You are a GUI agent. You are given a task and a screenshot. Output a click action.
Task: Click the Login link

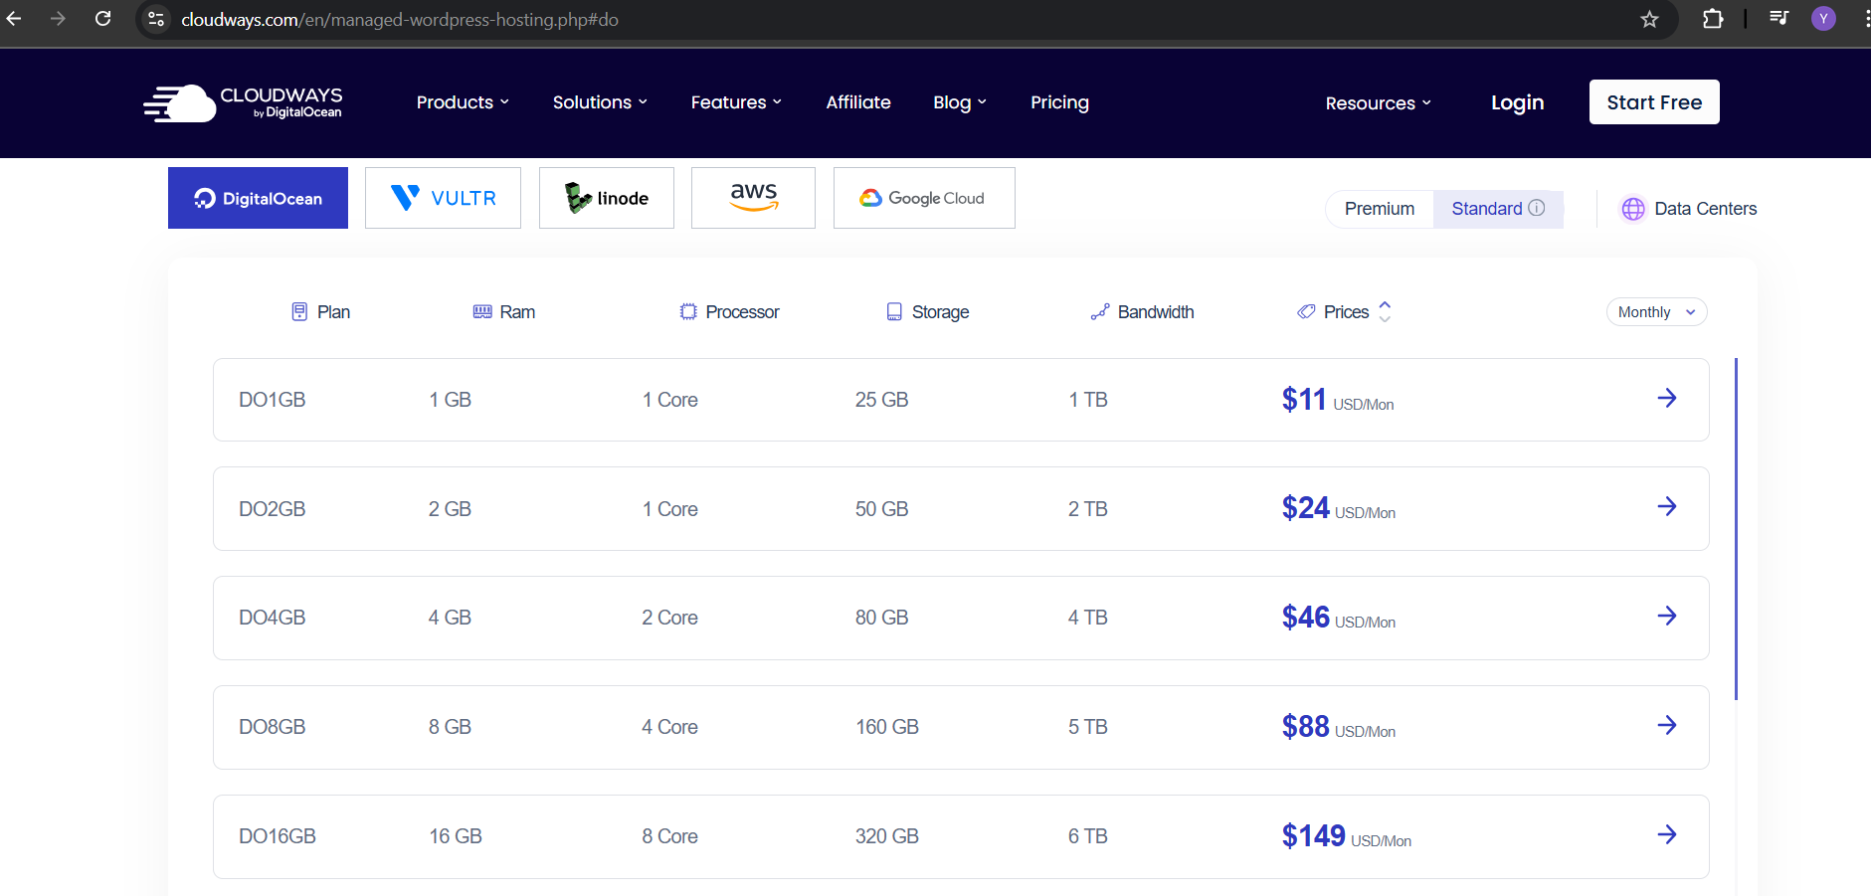[1517, 102]
